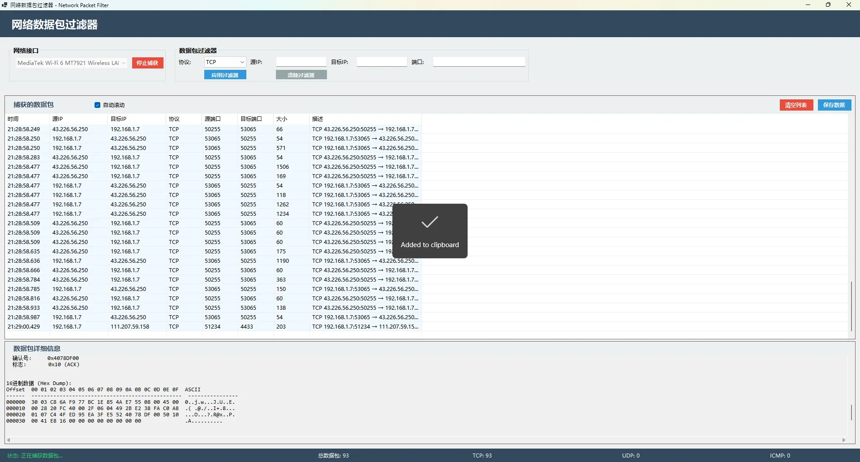This screenshot has height=462, width=860.
Task: Minimize the Network Packet Filter window
Action: [x=808, y=5]
